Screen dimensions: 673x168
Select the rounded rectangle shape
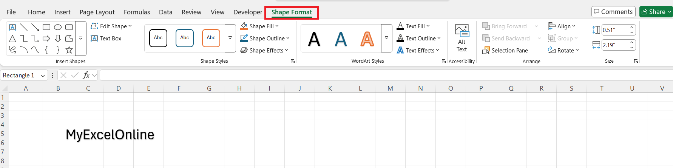(69, 27)
